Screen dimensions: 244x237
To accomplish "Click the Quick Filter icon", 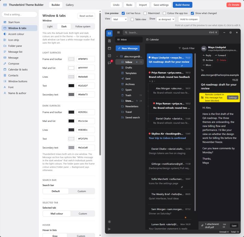I will coord(180,48).
